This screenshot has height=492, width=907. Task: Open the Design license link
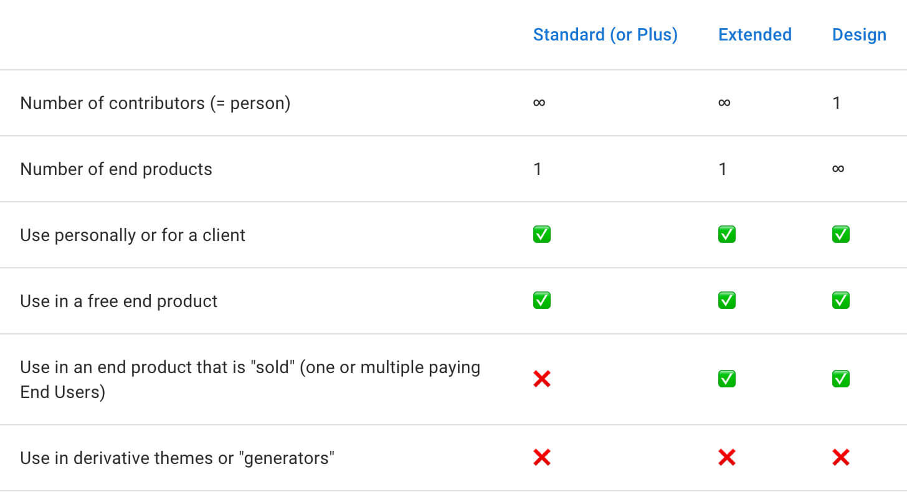click(x=859, y=35)
